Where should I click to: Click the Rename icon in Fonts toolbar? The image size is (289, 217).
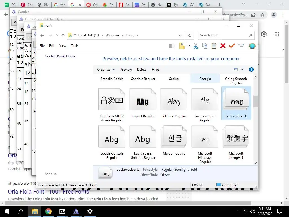241,45
